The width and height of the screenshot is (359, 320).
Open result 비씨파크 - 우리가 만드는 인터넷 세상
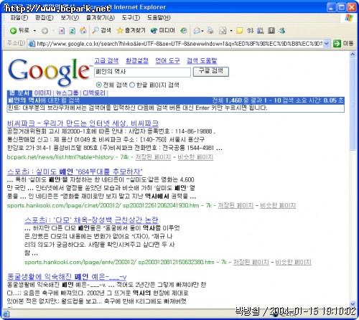[83, 123]
